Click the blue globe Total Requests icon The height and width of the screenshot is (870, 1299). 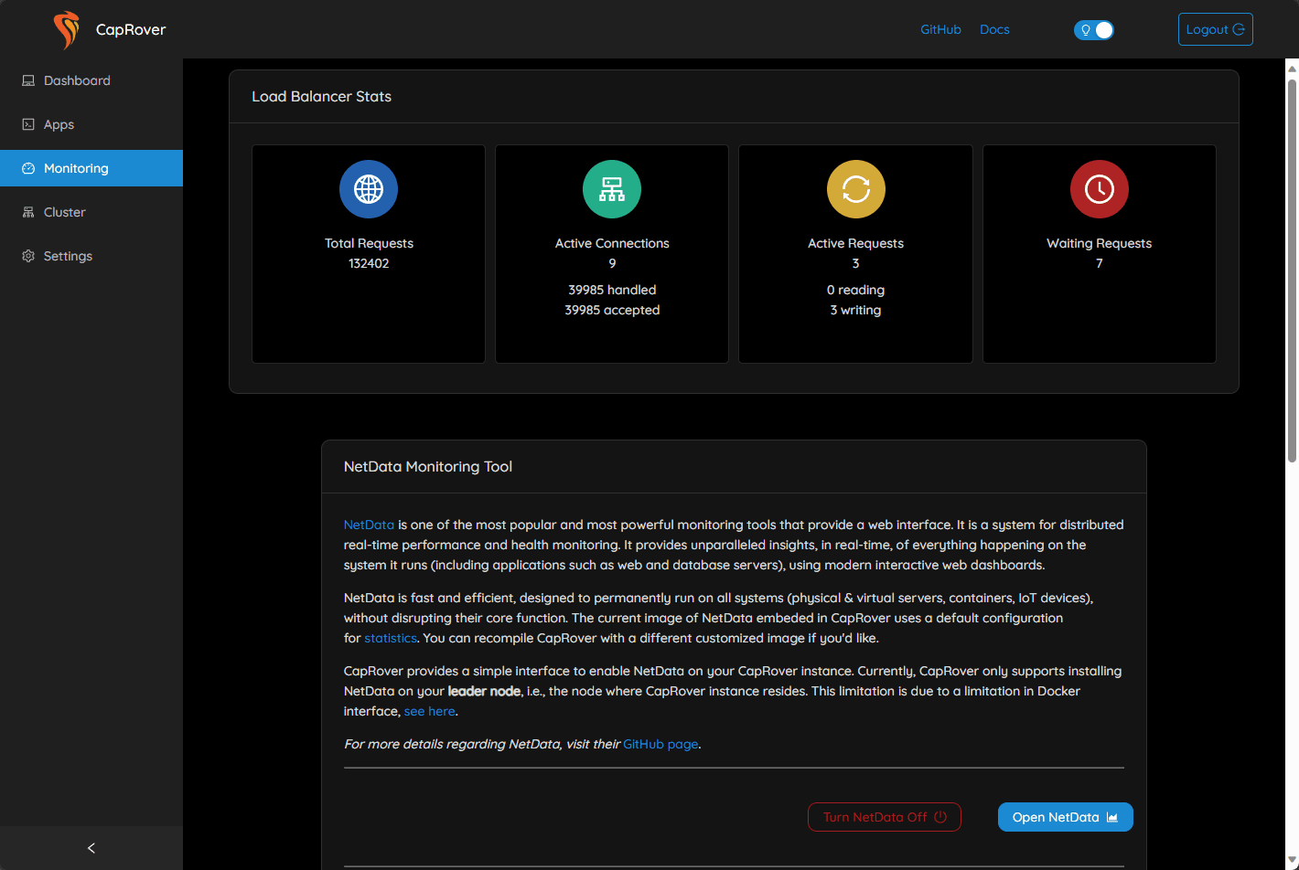(x=369, y=189)
